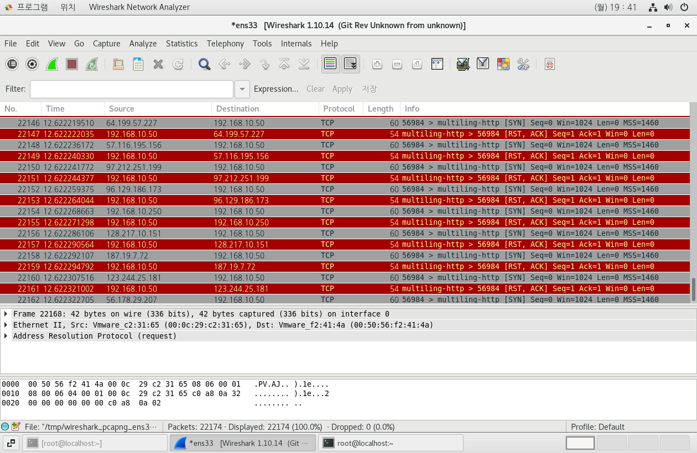Switch to root@localhost terminal taskbar item
697x453 pixels.
pos(392,443)
